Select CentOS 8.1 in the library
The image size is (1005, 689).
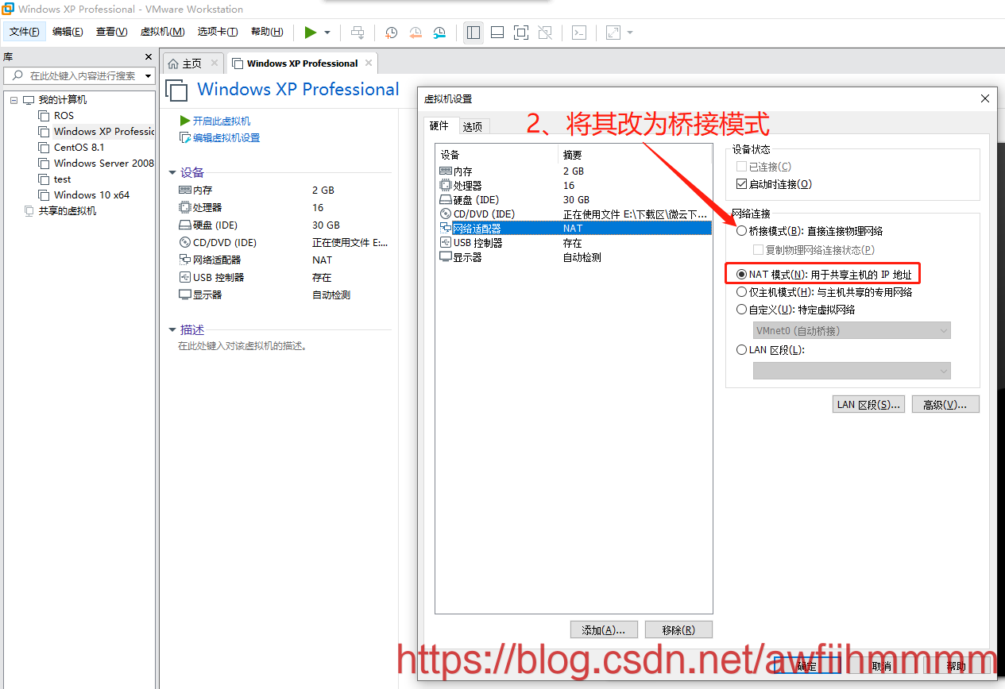79,147
